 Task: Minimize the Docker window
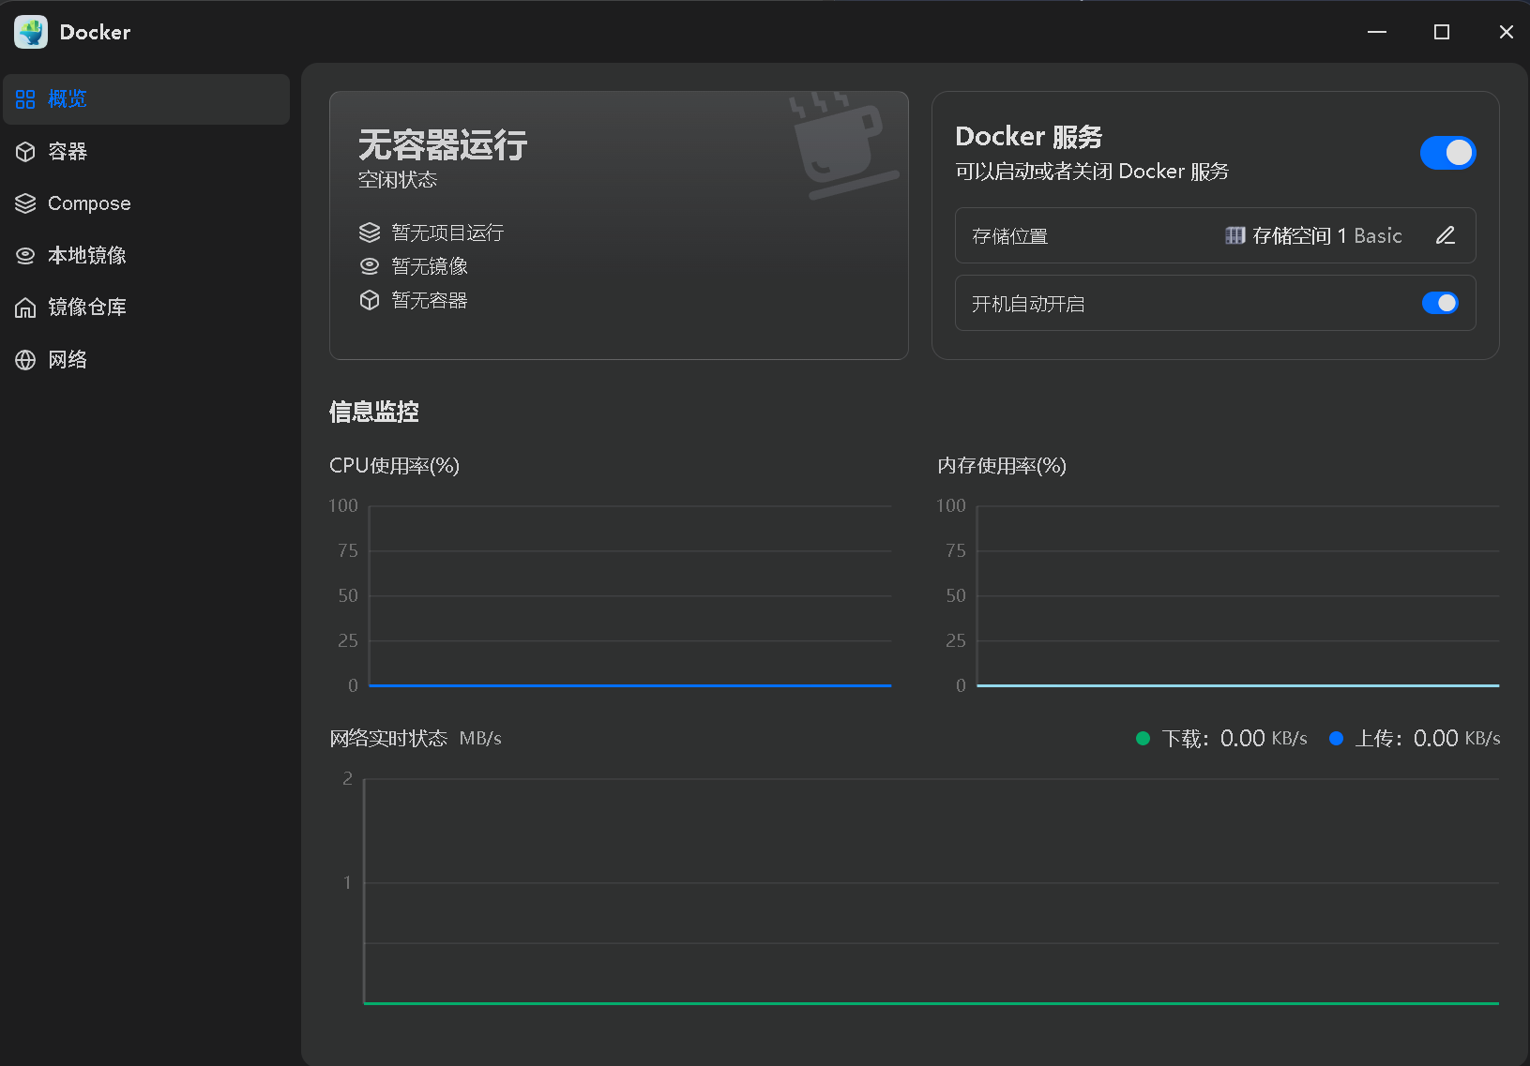[1377, 32]
